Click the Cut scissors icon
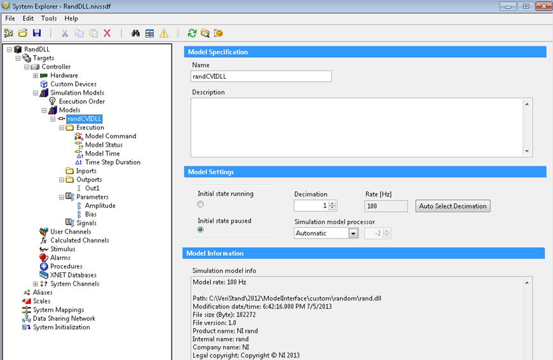Image resolution: width=553 pixels, height=360 pixels. [65, 33]
